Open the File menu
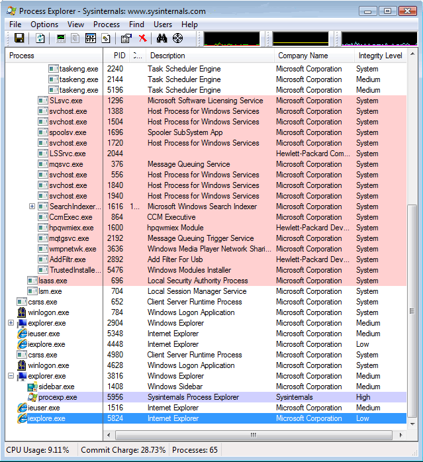423x462 pixels. [15, 24]
